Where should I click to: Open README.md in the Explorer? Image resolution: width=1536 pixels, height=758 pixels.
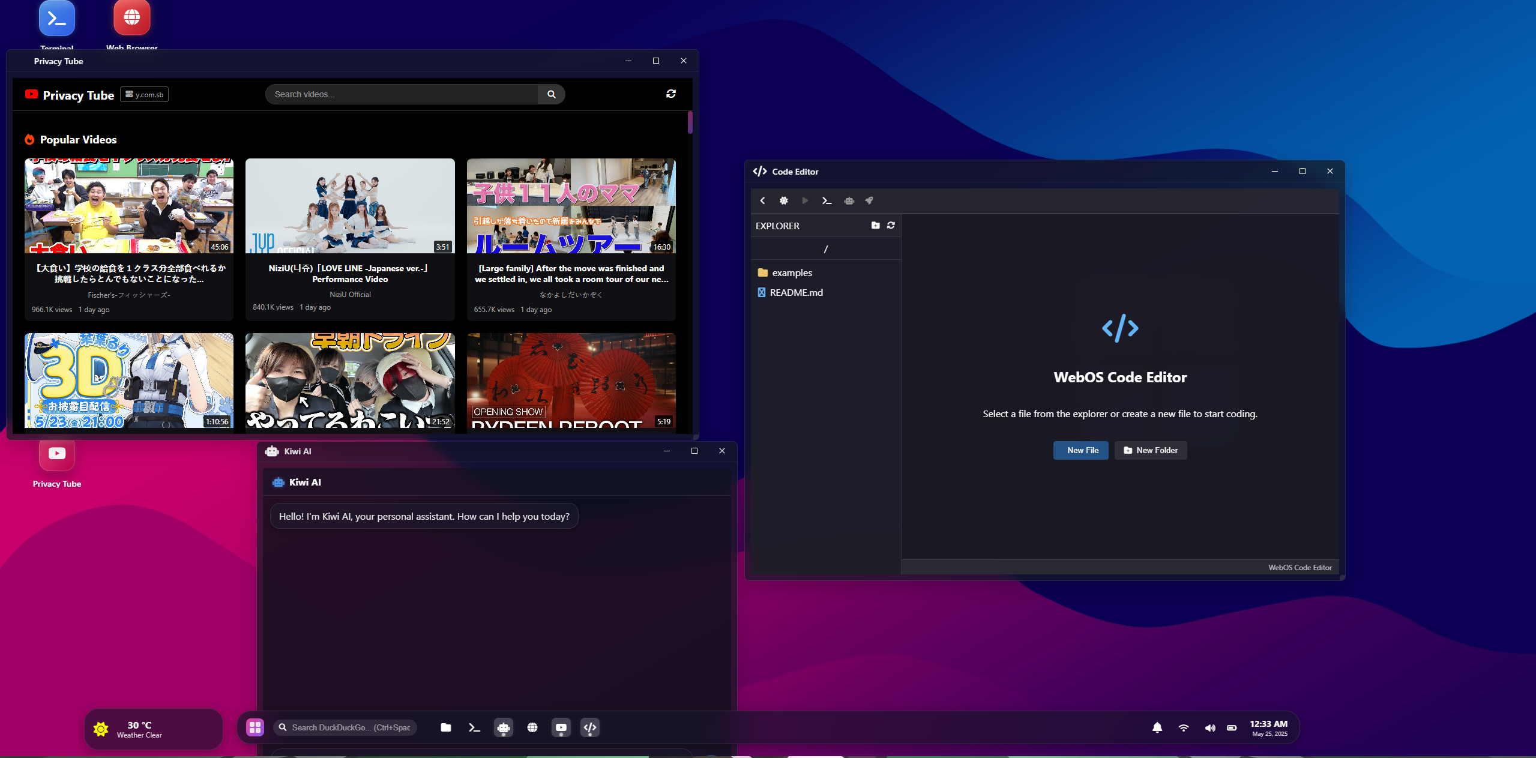pyautogui.click(x=795, y=292)
